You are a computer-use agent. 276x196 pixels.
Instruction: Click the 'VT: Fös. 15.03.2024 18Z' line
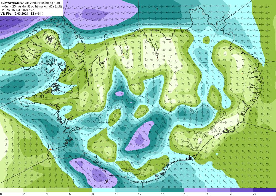click(x=18, y=14)
